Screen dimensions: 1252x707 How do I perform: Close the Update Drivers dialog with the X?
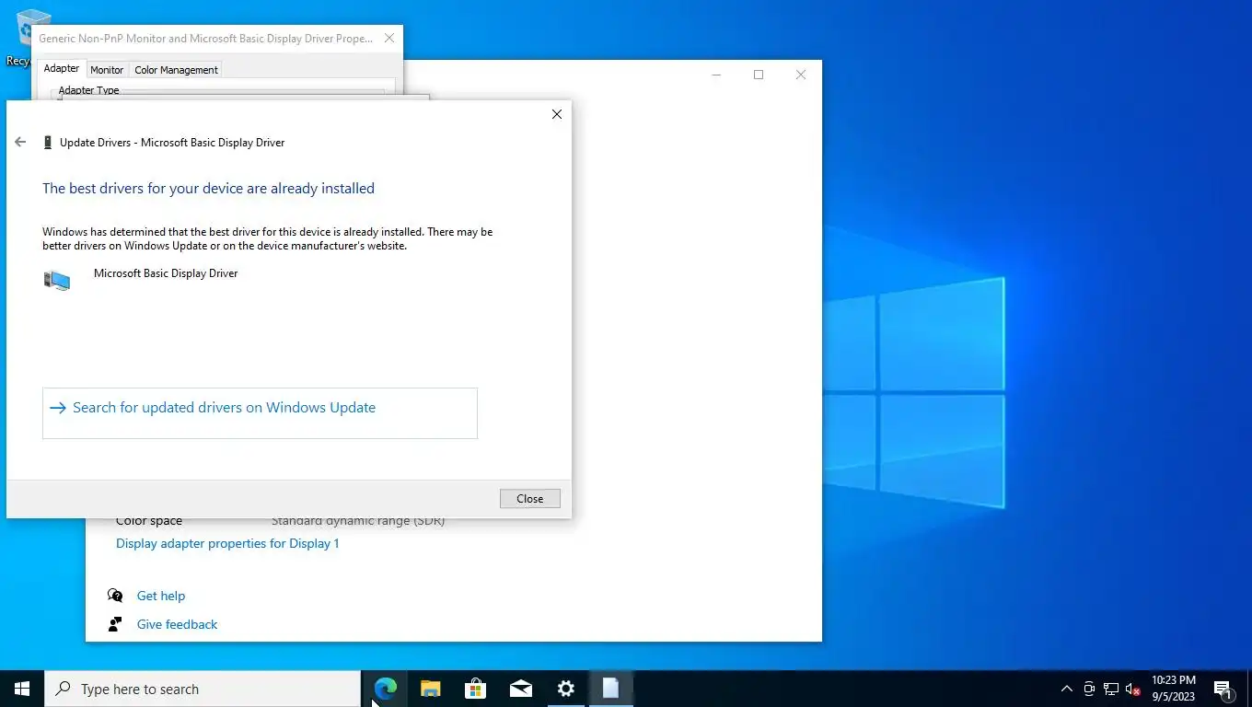[x=556, y=114]
